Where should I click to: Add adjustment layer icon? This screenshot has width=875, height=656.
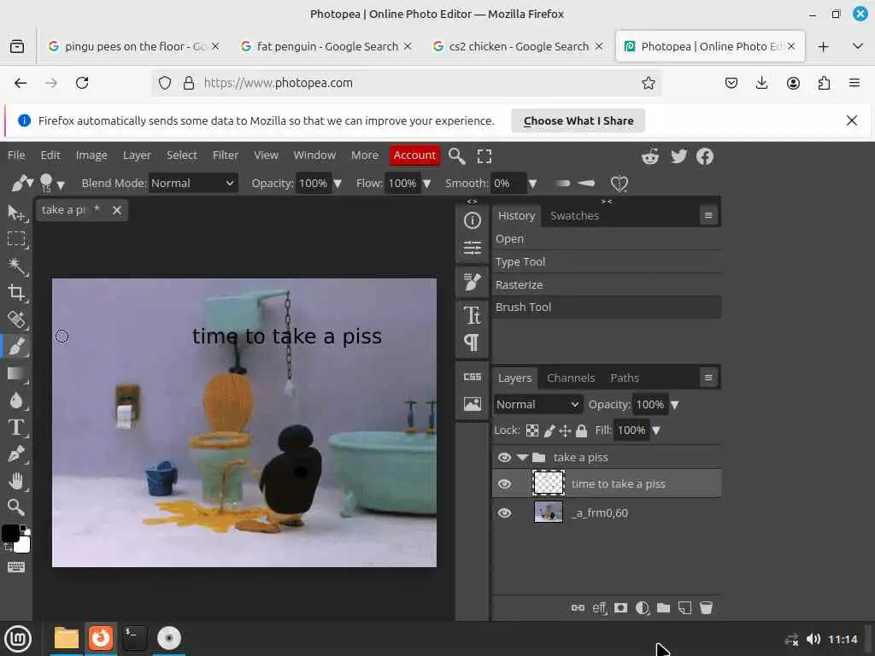643,607
